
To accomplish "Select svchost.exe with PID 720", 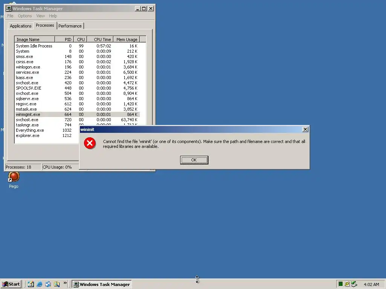I will [77, 120].
